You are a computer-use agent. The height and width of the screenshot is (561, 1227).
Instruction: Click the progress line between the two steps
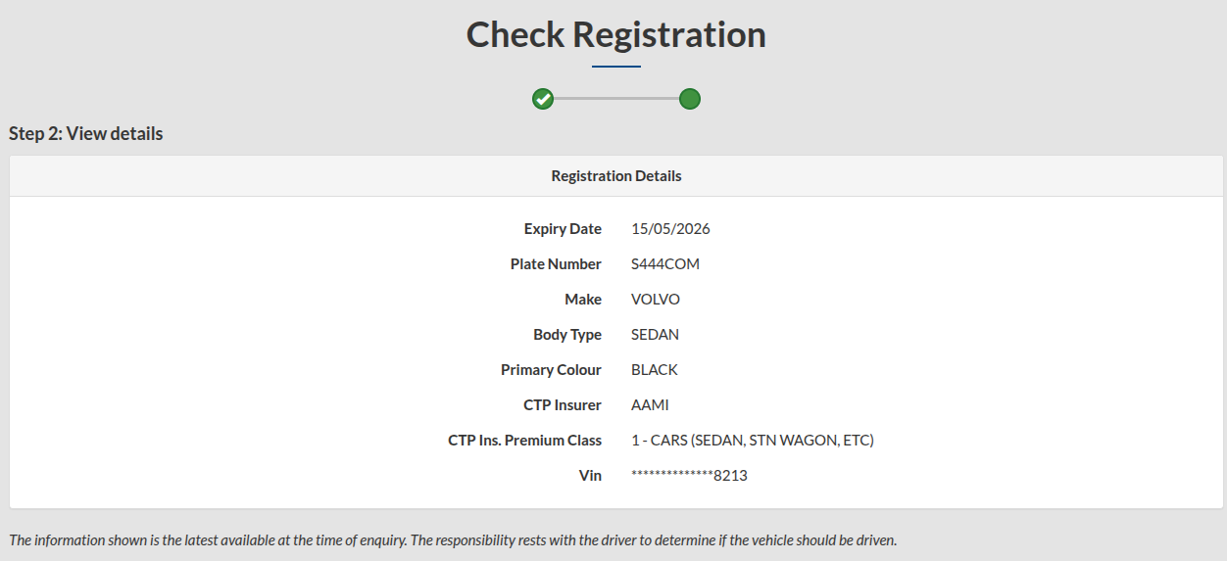616,99
